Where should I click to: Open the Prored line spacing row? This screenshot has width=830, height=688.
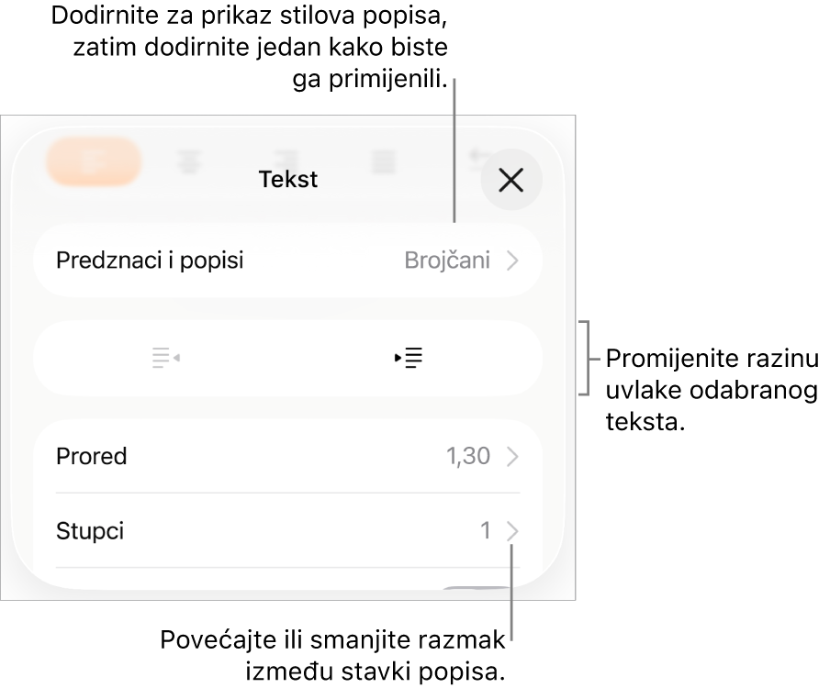click(x=288, y=457)
